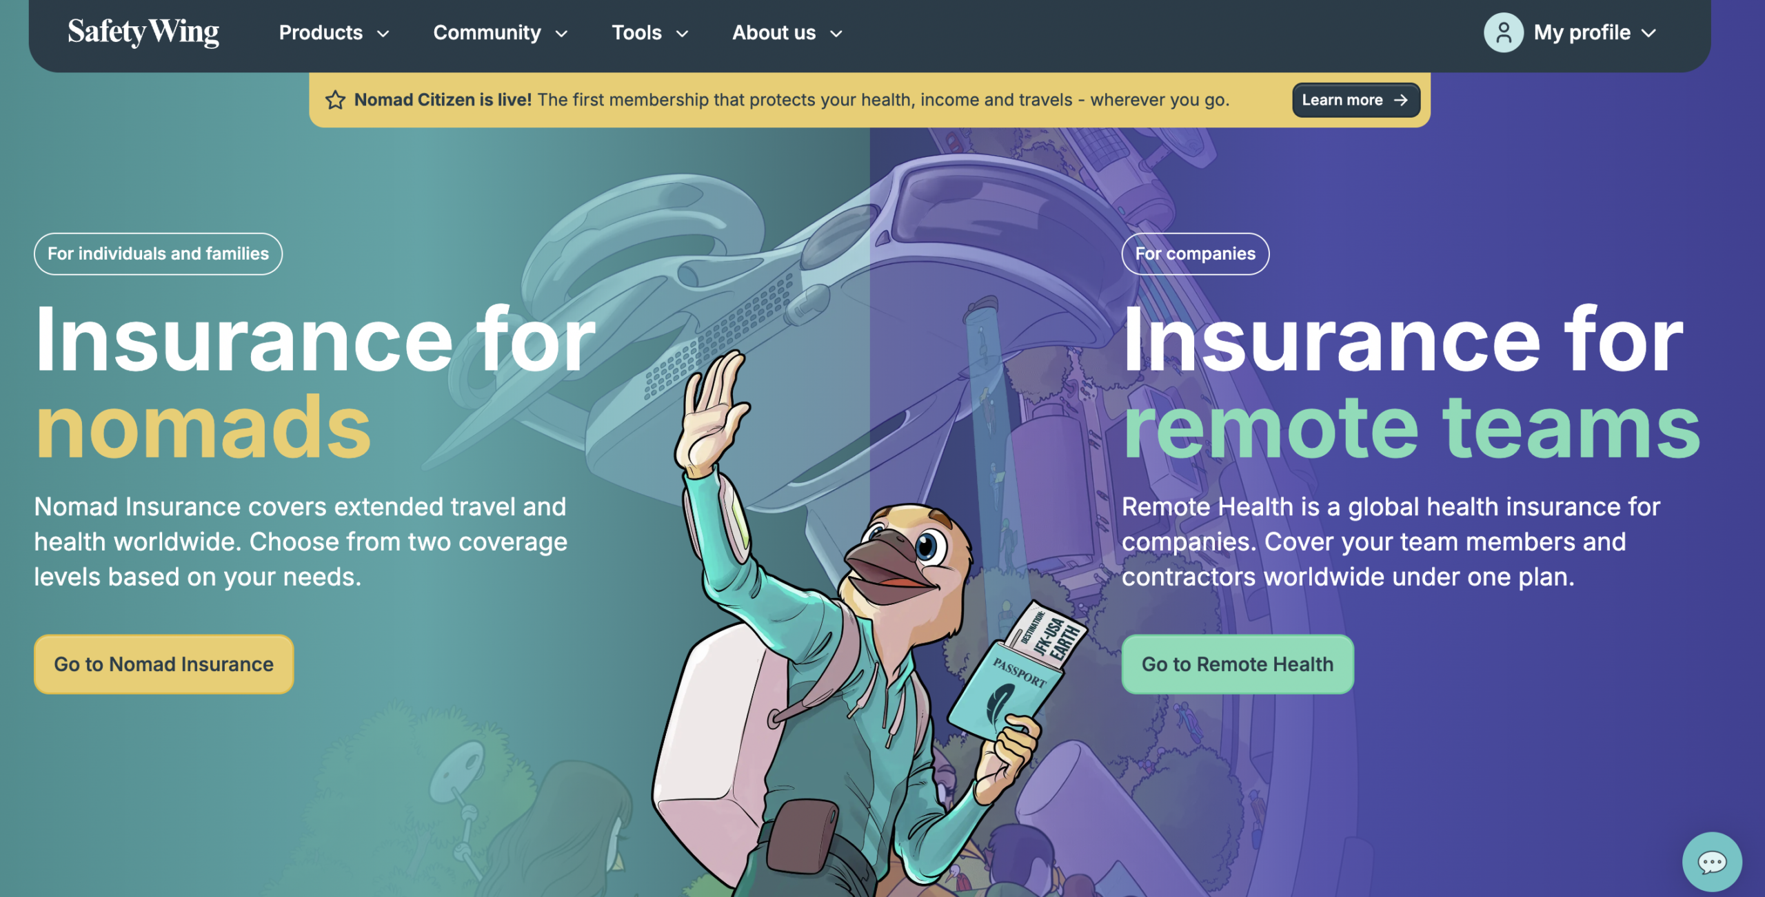Click Go to Nomad Insurance button

[x=164, y=664]
